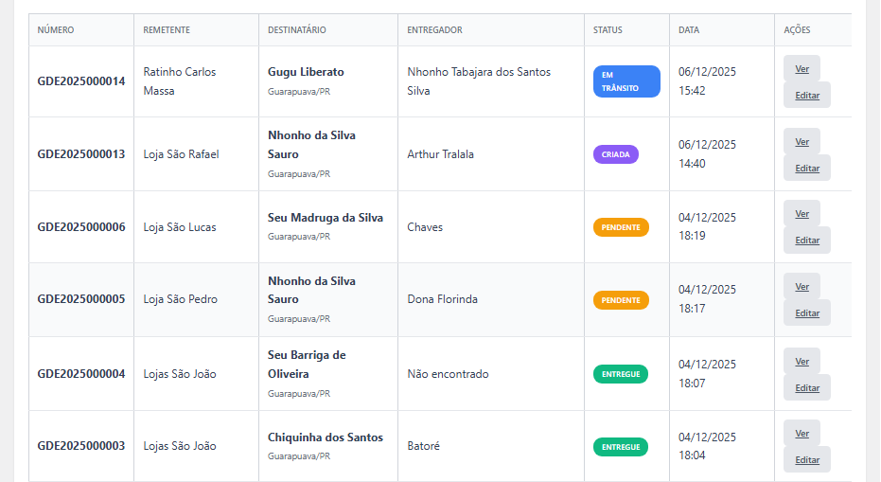
Task: Open Ver for delivery GDE2025000013
Action: tap(802, 141)
